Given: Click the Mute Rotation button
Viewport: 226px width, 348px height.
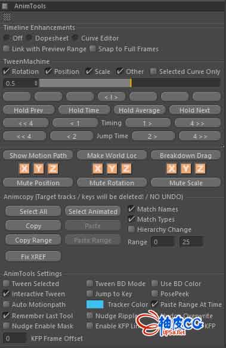Looking at the screenshot, I should [x=112, y=183].
